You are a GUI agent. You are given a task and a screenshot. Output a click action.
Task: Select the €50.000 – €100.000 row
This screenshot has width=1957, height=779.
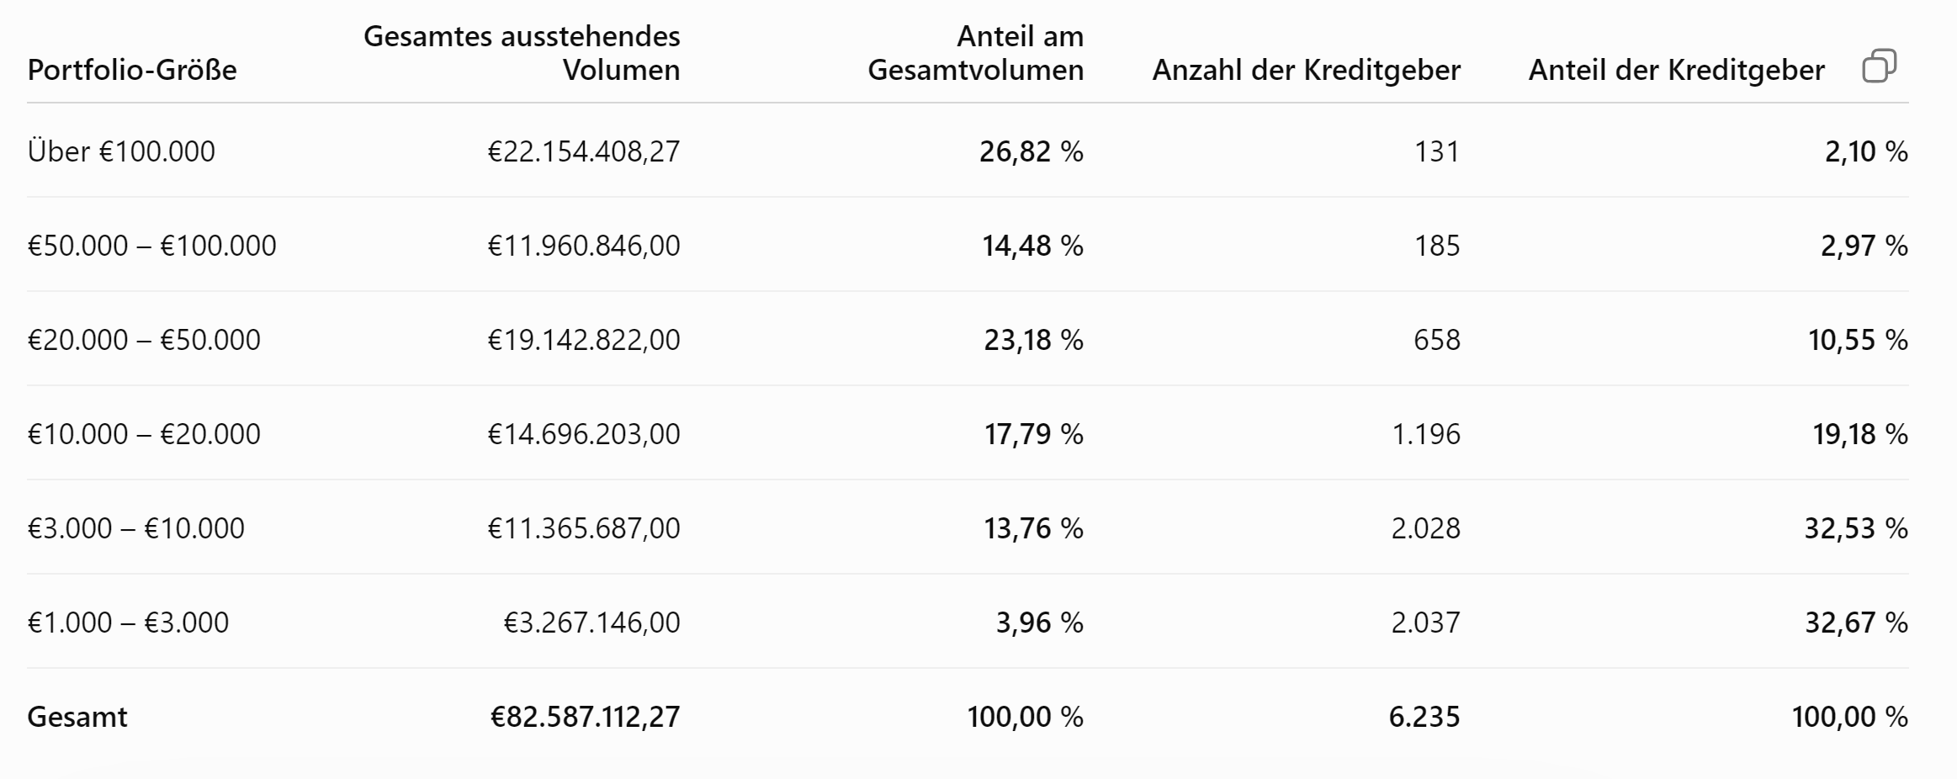968,246
